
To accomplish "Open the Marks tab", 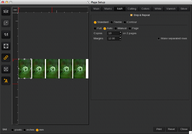I will coord(108,9).
